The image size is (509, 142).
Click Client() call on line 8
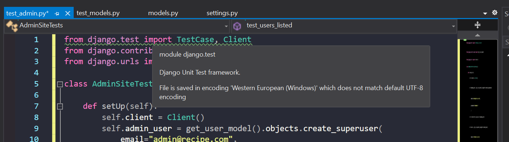[186, 117]
